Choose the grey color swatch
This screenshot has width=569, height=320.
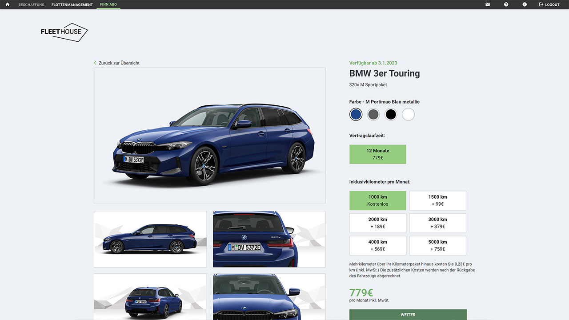pos(373,114)
